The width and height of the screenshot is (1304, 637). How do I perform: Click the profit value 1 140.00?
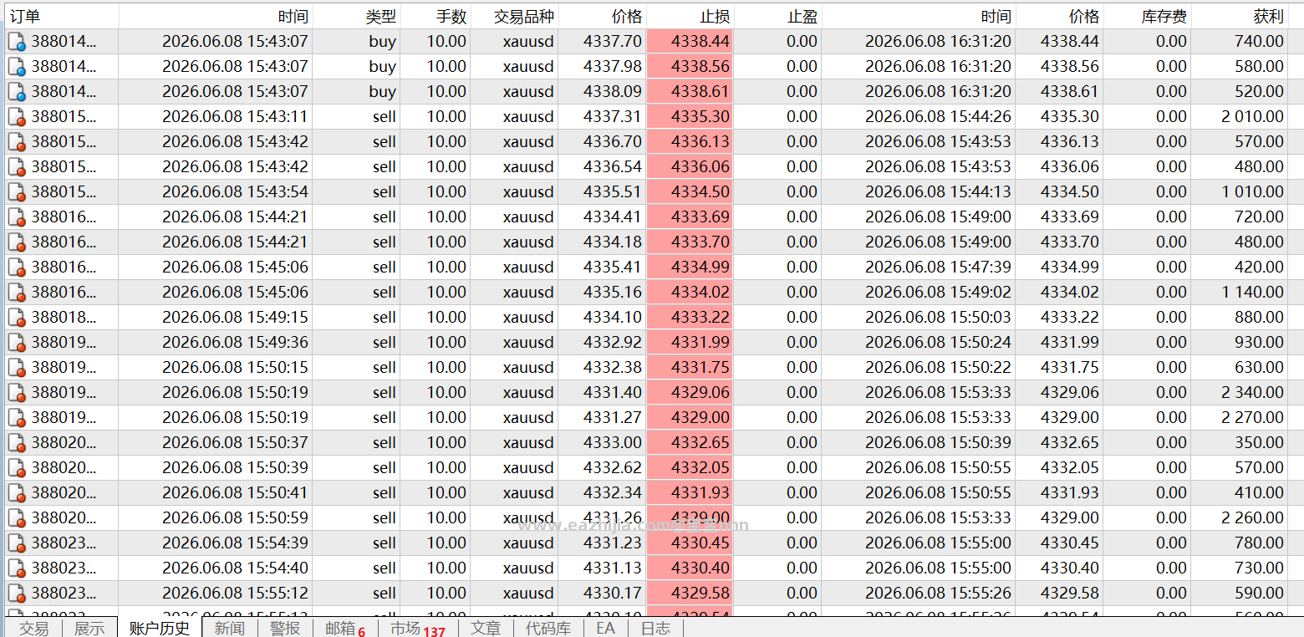(x=1252, y=292)
